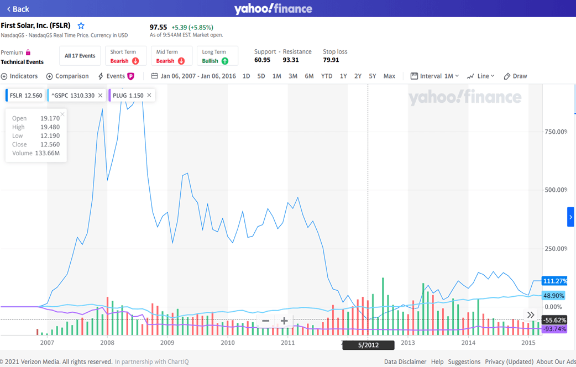Click the Events lightning bolt icon
The image size is (576, 367).
pyautogui.click(x=101, y=76)
